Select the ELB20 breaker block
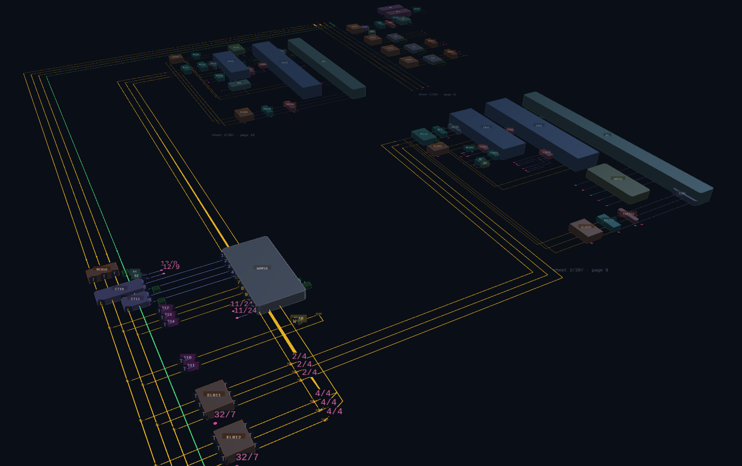The width and height of the screenshot is (742, 466). click(586, 230)
